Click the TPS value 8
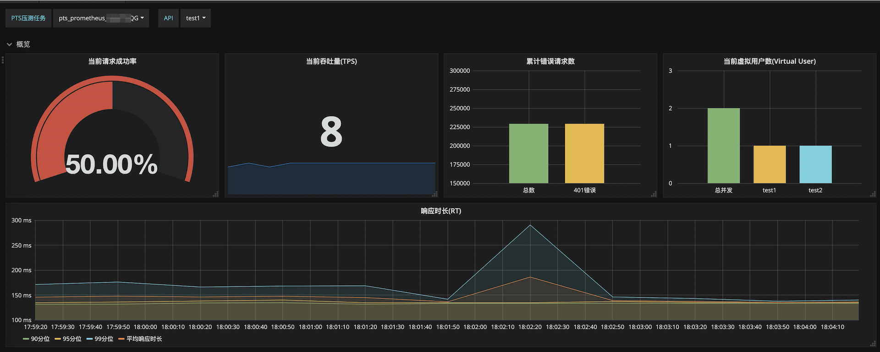 pyautogui.click(x=331, y=132)
